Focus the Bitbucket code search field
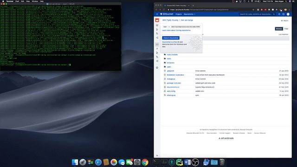The width and height of the screenshot is (297, 167). (x=257, y=14)
